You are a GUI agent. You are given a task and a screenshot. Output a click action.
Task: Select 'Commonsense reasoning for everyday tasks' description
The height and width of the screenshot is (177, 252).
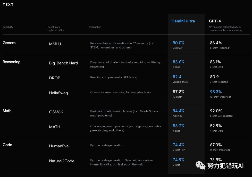(120, 92)
